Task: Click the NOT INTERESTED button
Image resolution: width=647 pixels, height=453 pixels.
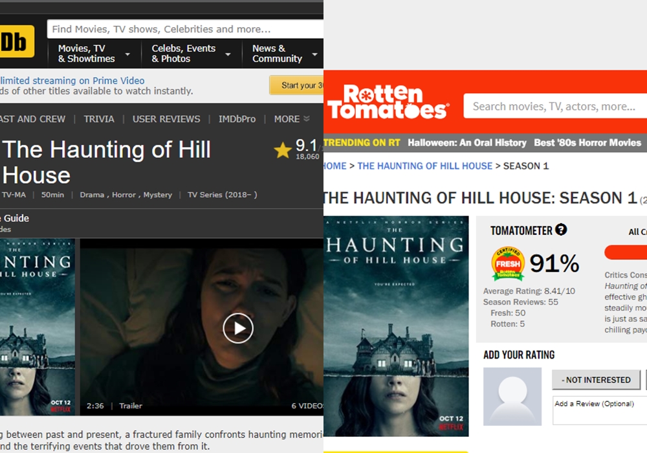Action: 596,380
